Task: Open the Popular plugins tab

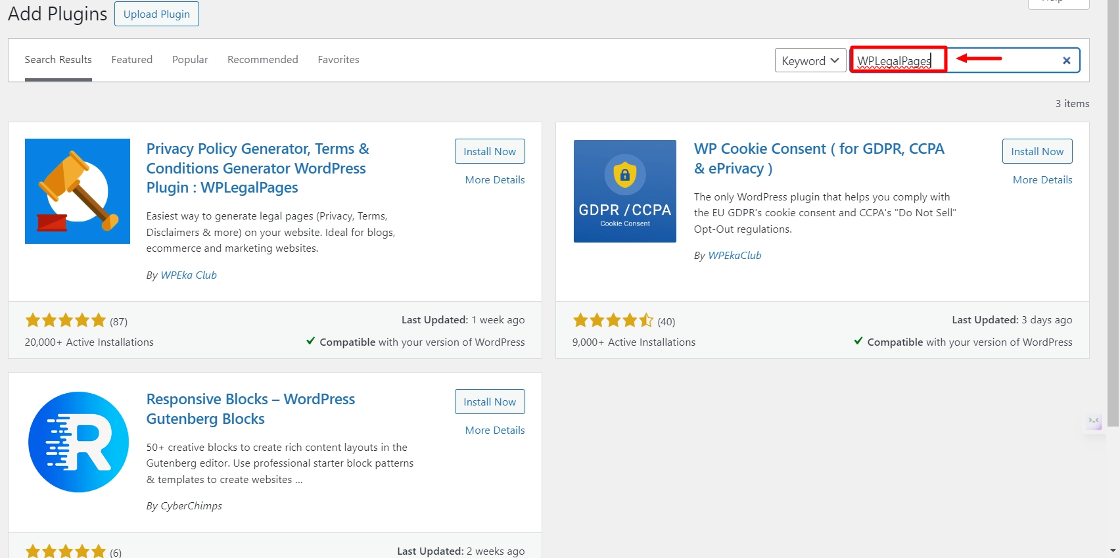Action: point(190,60)
